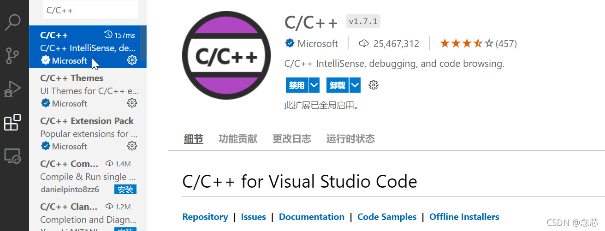Click the manage gear beside 卸载 button

coord(374,85)
